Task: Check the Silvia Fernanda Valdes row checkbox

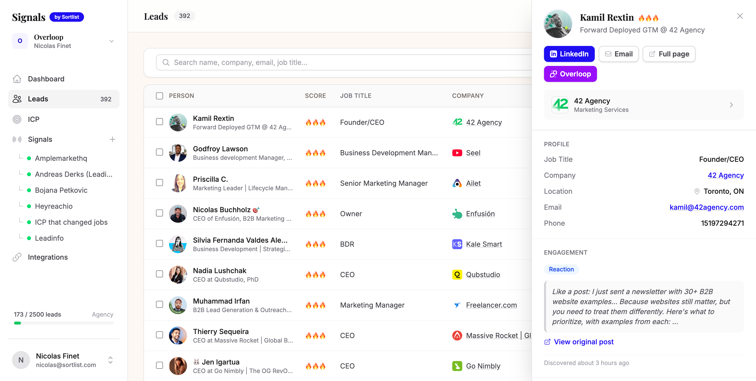Action: click(x=159, y=243)
